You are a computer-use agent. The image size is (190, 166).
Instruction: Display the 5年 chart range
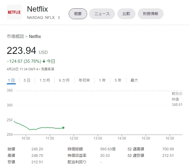click(118, 80)
